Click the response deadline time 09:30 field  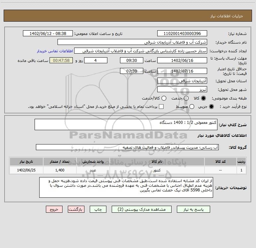(132, 60)
